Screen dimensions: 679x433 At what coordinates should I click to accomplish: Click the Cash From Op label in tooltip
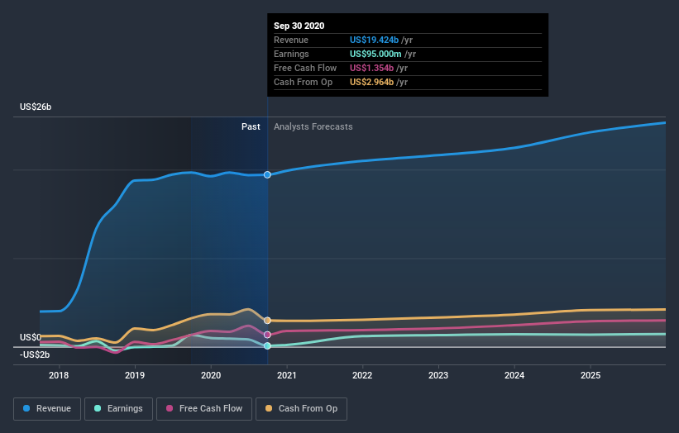click(304, 82)
